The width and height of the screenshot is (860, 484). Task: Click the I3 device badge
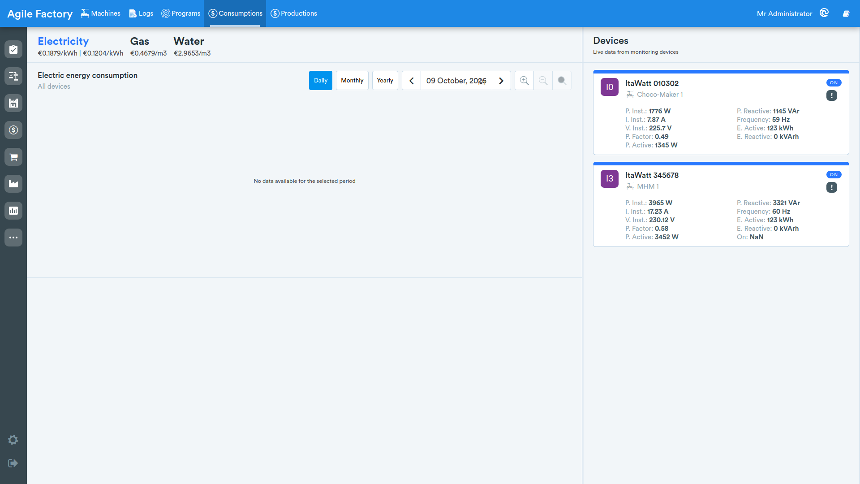click(609, 179)
